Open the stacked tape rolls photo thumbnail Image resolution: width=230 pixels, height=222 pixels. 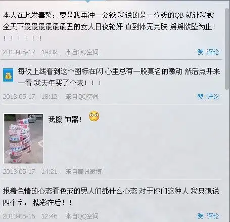coord(23,138)
